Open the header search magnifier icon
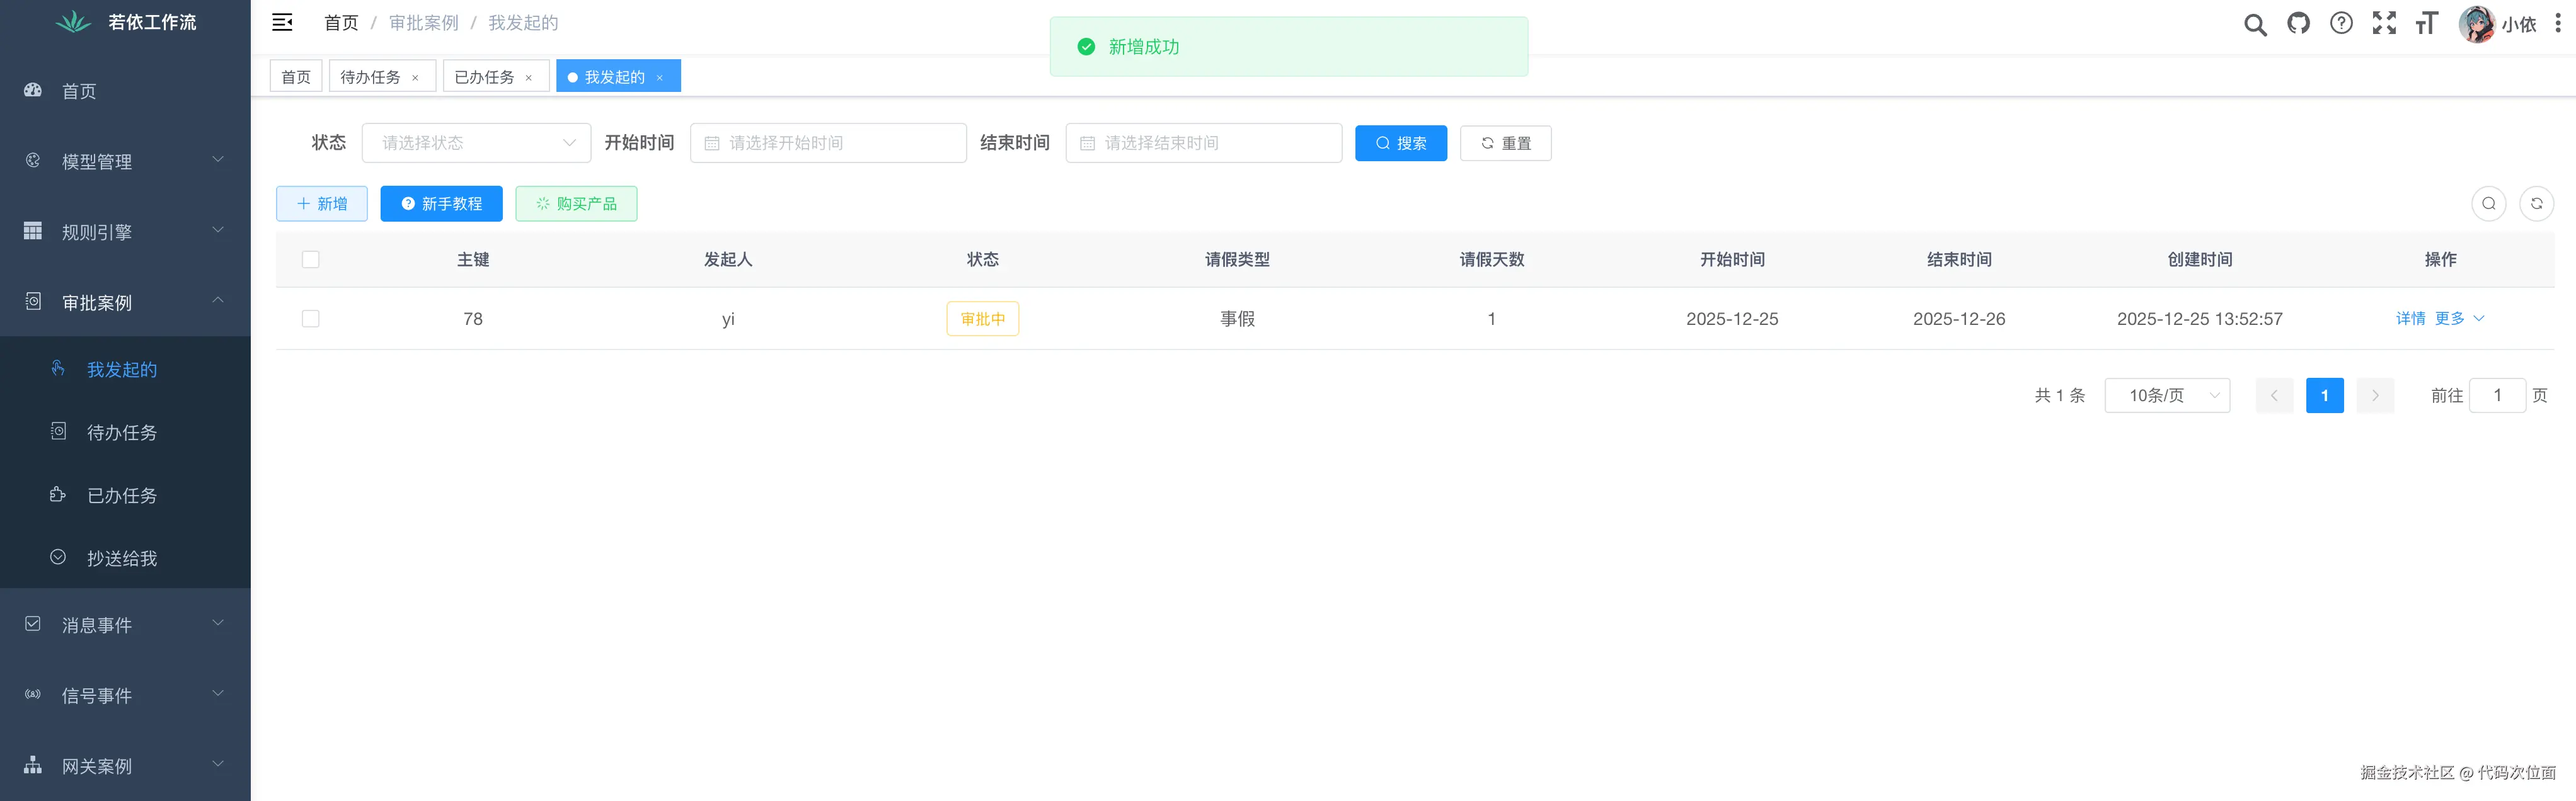Screen dimensions: 2576x801 (x=2254, y=24)
